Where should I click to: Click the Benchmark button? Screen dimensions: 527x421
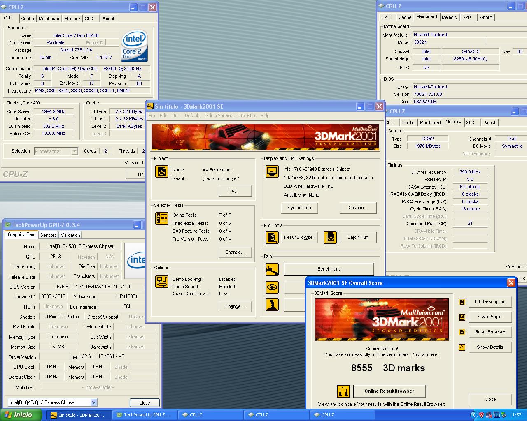(329, 269)
